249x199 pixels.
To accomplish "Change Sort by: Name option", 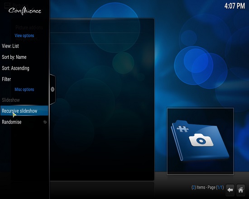I will (x=24, y=57).
